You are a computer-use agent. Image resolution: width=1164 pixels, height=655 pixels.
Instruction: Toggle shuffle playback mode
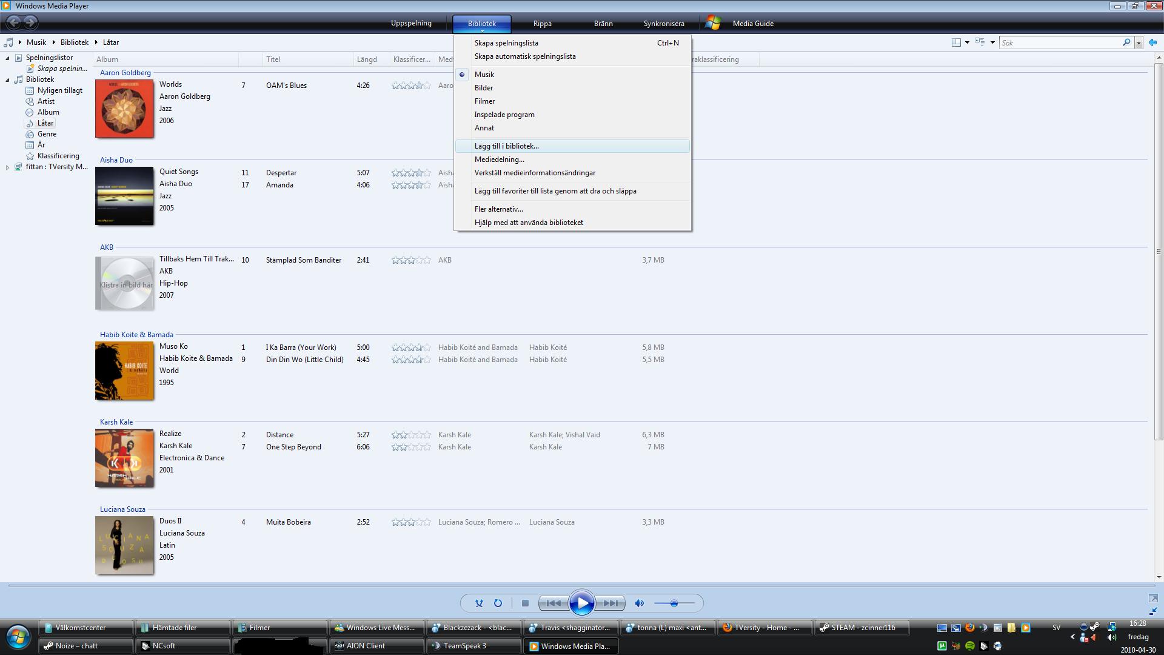pos(479,603)
